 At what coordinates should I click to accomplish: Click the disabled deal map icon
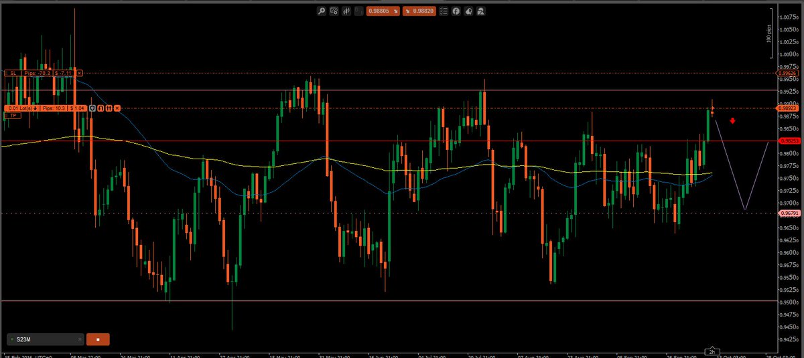click(x=359, y=11)
